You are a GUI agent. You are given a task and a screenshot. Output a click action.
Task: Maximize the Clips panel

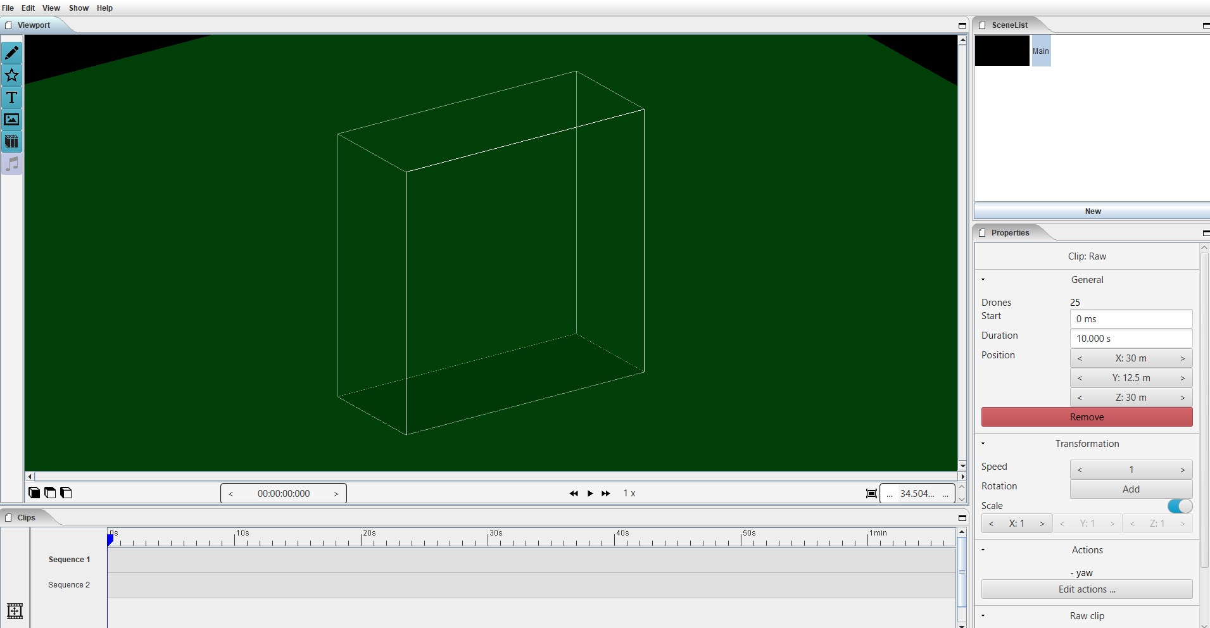pyautogui.click(x=962, y=518)
